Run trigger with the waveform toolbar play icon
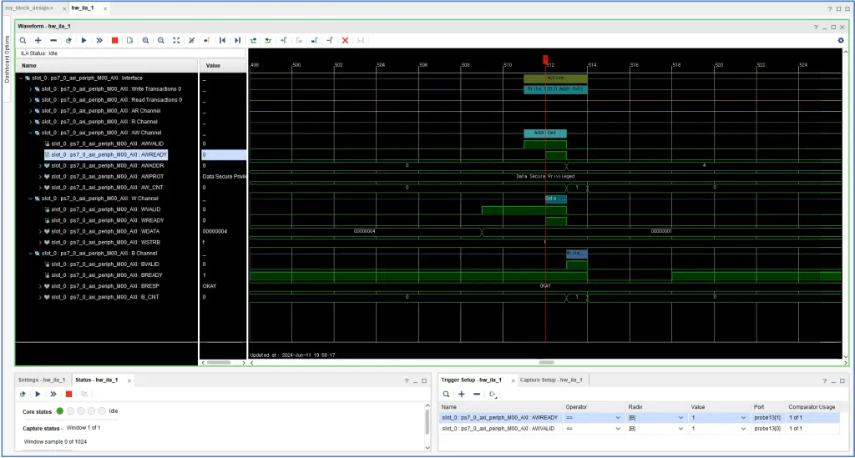This screenshot has width=855, height=458. pyautogui.click(x=83, y=40)
